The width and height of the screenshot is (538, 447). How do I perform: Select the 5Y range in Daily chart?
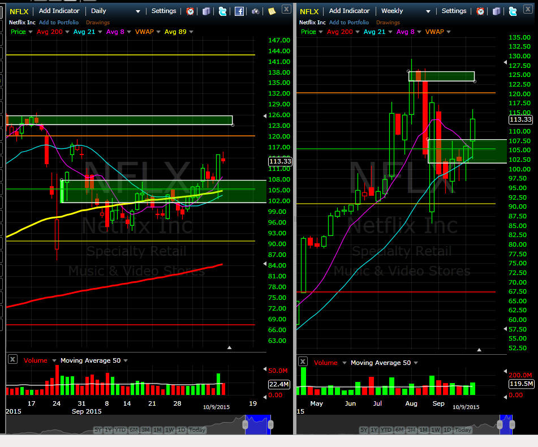tap(98, 429)
